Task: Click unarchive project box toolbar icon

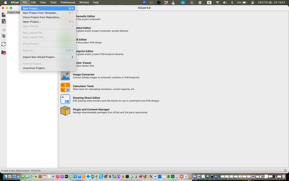Action: (4, 36)
